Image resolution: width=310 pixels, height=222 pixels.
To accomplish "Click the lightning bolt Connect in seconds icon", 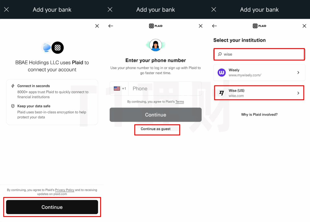I will [x=13, y=86].
